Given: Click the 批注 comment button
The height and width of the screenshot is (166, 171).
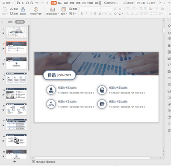Looking at the screenshot, I should tap(151, 3).
